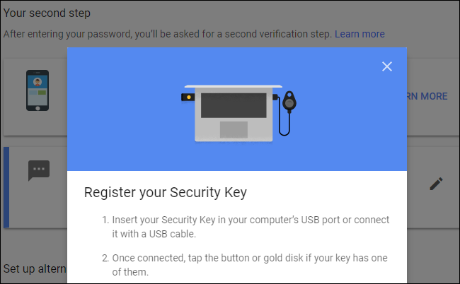
Task: Click the black USB cable in illustration
Action: (x=282, y=117)
